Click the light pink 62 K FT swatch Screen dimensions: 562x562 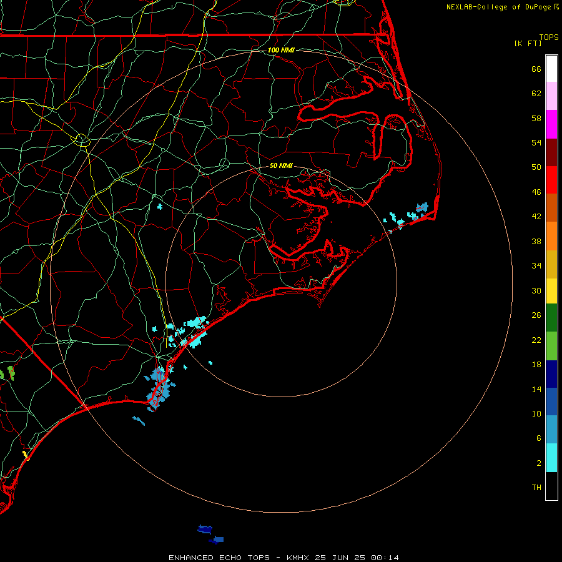click(551, 96)
